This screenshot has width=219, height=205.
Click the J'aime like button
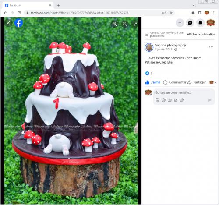pos(152,82)
